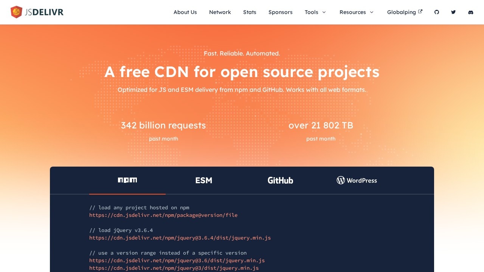484x272 pixels.
Task: Open the Stats page
Action: coord(250,12)
